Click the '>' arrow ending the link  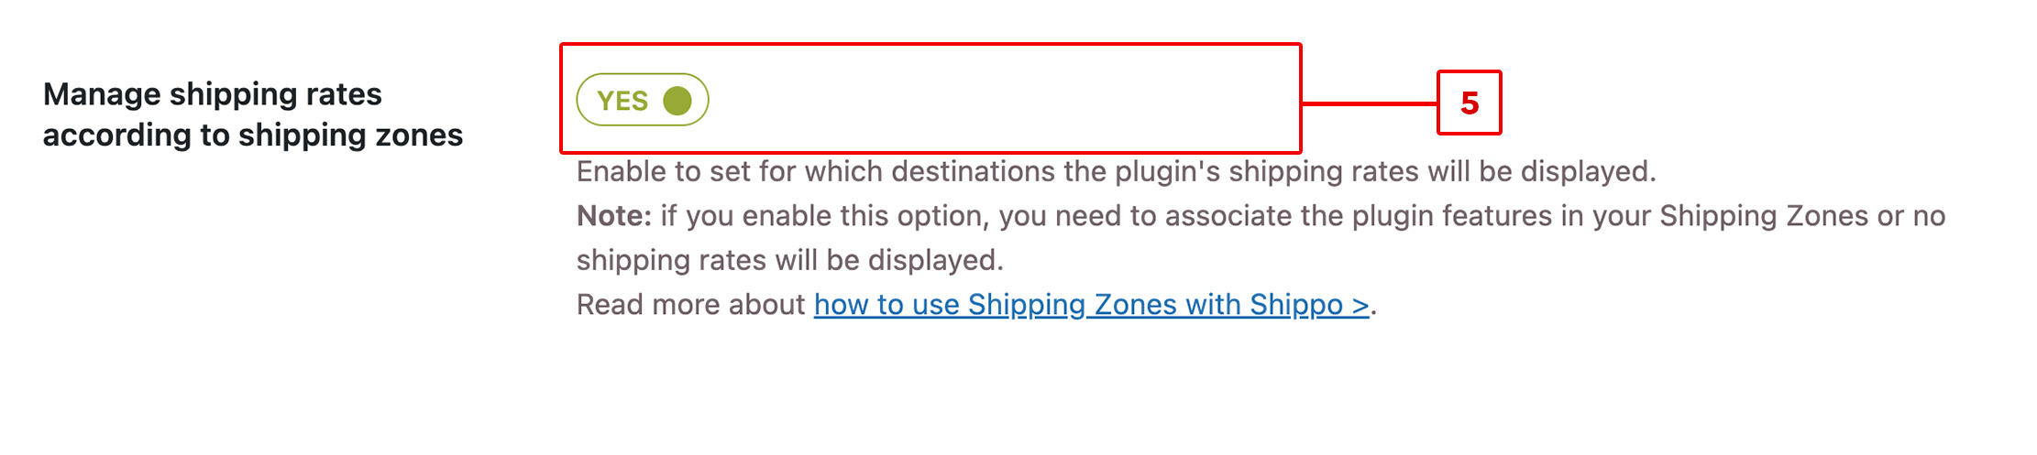pos(1360,305)
